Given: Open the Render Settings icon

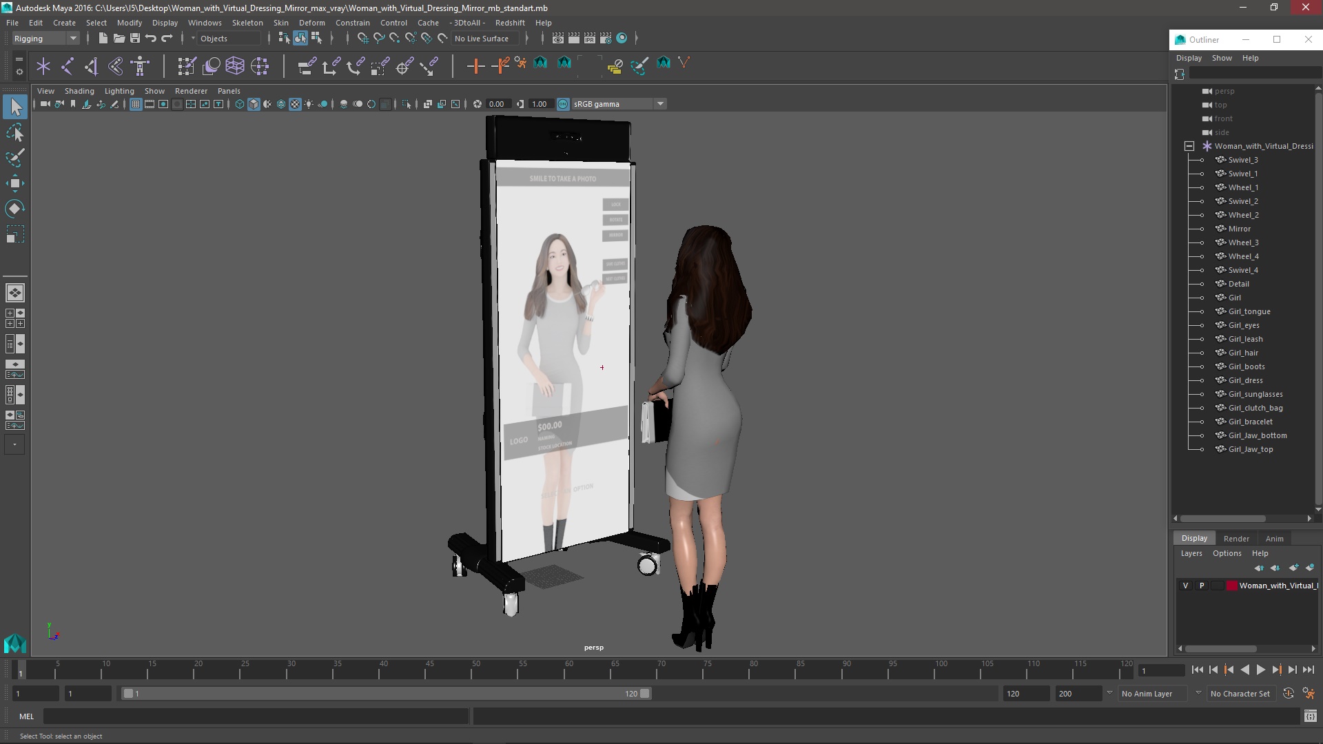Looking at the screenshot, I should click(606, 39).
